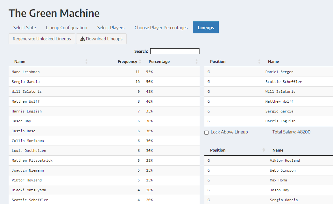
Task: Sort player table by Frequency arrows
Action: [140, 62]
